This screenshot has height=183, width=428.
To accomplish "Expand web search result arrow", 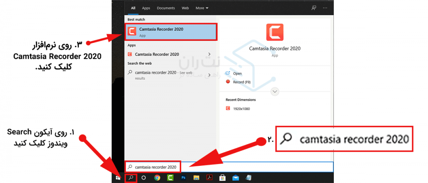I will click(209, 72).
